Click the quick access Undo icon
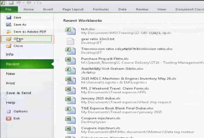Image resolution: width=204 pixels, height=138 pixels. click(18, 3)
